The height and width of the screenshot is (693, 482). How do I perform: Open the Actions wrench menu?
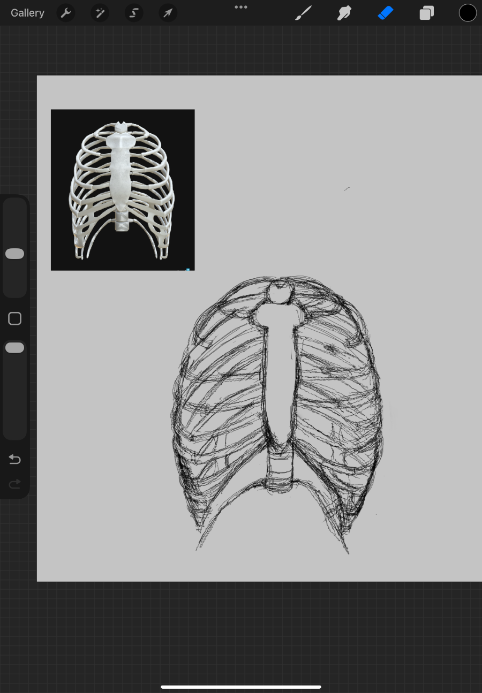66,13
